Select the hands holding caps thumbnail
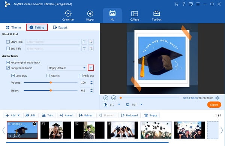This screenshot has height=146, width=225. (x=123, y=130)
